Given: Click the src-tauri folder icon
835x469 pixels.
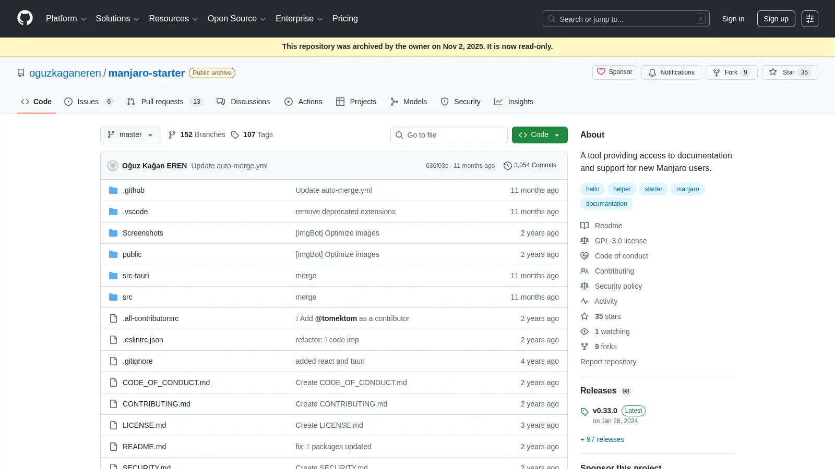Looking at the screenshot, I should tap(113, 276).
